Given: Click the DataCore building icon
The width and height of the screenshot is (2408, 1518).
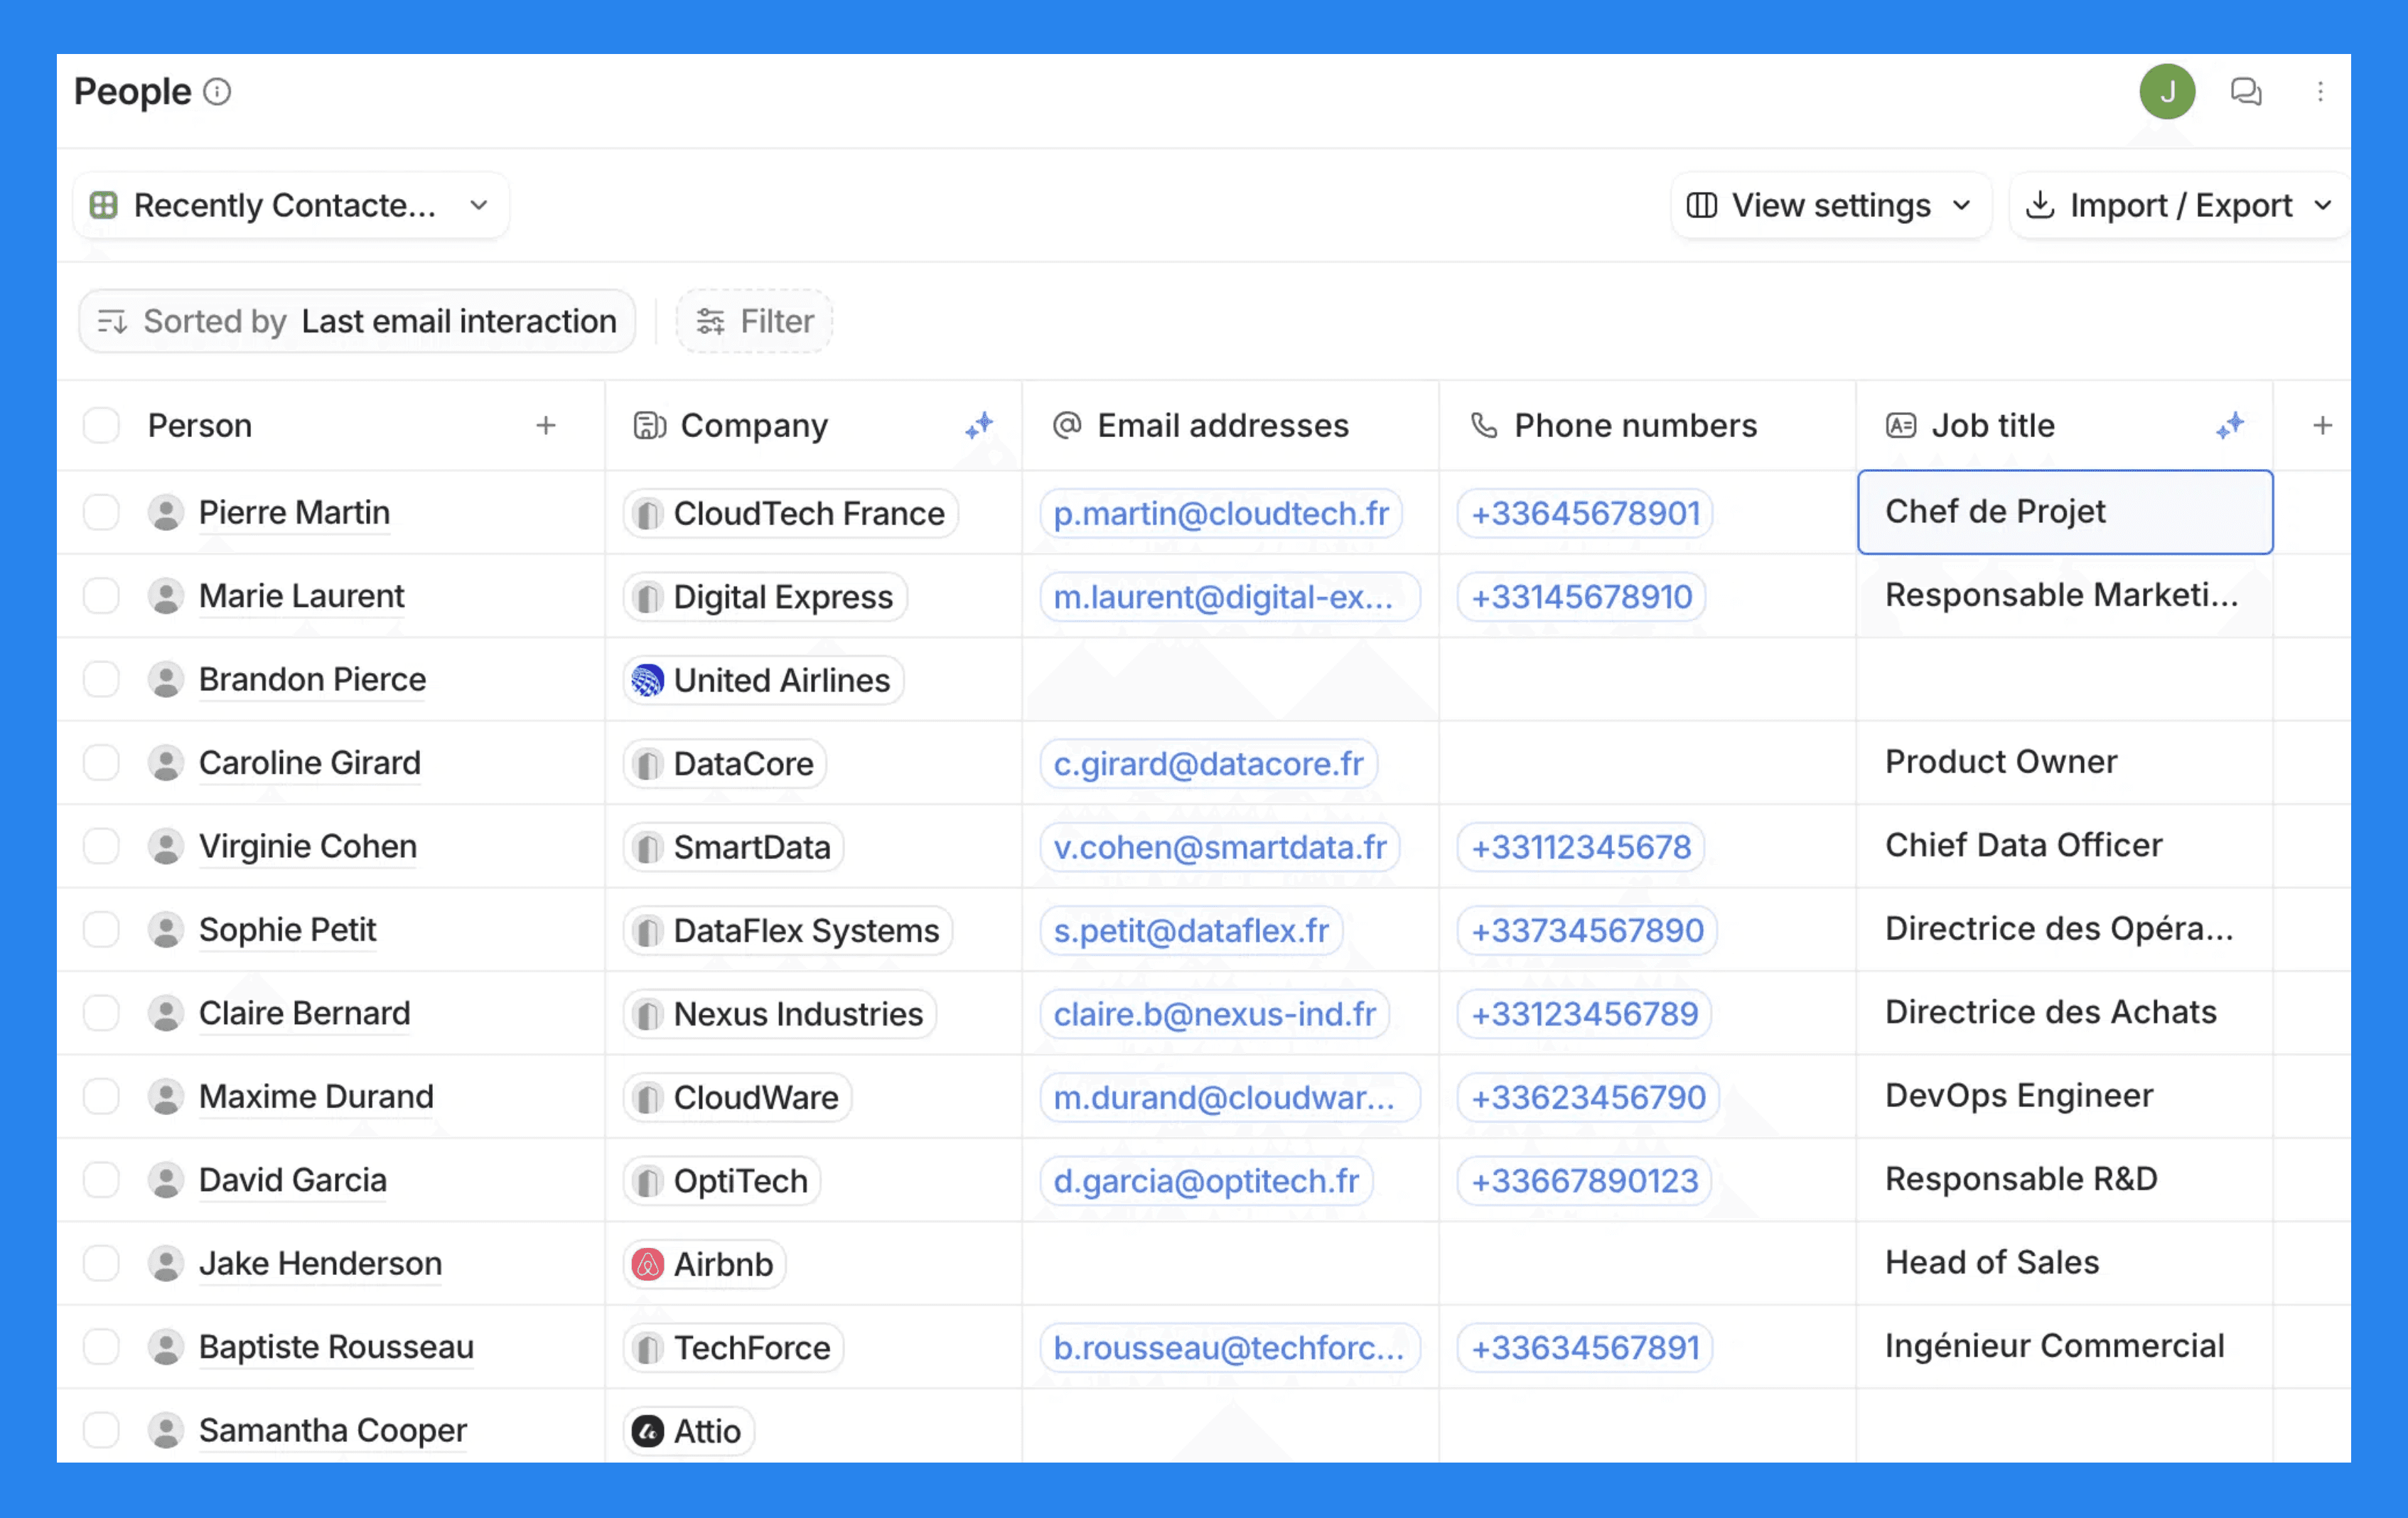Looking at the screenshot, I should [647, 765].
